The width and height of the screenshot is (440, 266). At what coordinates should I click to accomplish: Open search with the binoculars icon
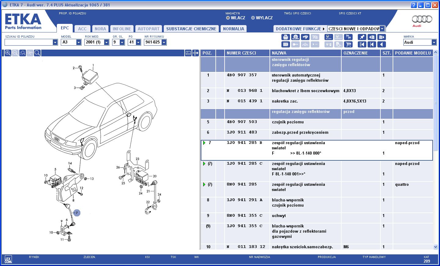click(305, 37)
